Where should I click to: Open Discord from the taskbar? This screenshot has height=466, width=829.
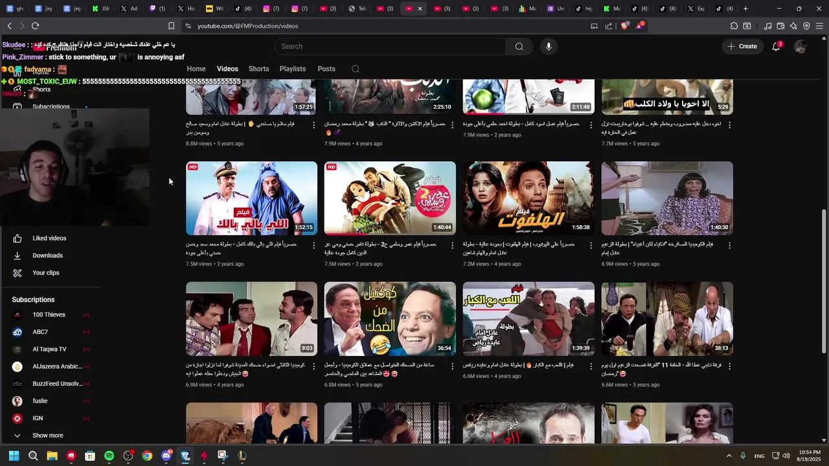click(166, 456)
